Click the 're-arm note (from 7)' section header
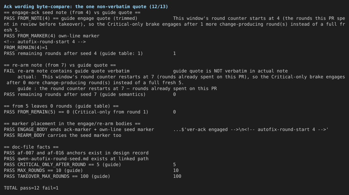This screenshot has height=195, width=349. pos(60,65)
